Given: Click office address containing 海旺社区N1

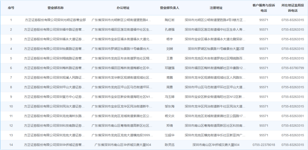Looking at the screenshot, I should (x=122, y=97).
